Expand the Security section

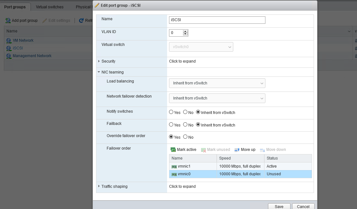(x=99, y=61)
